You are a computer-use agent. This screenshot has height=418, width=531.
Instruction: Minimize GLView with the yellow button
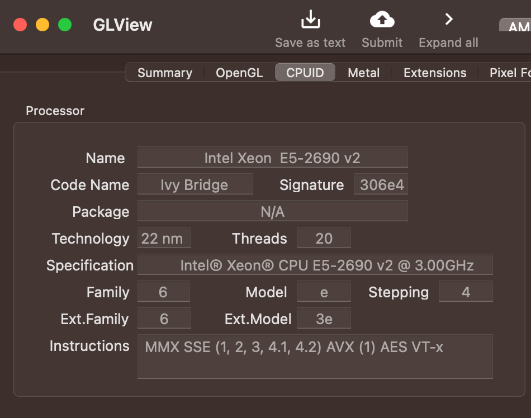tap(42, 25)
